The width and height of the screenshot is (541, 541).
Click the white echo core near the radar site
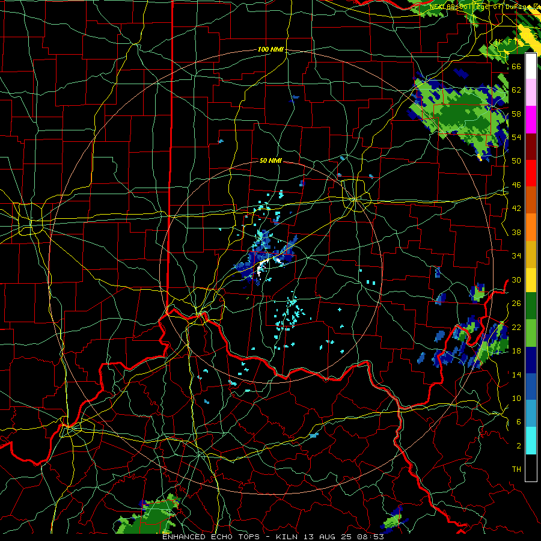pos(262,267)
